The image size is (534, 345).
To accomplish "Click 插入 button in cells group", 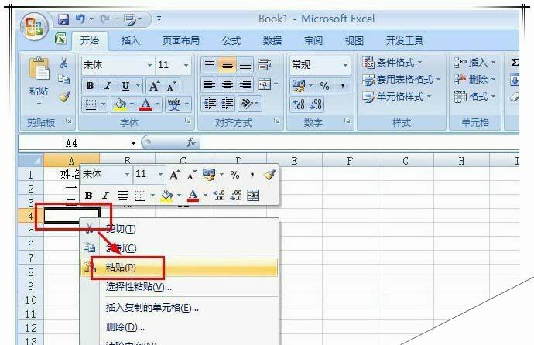I will coord(474,63).
